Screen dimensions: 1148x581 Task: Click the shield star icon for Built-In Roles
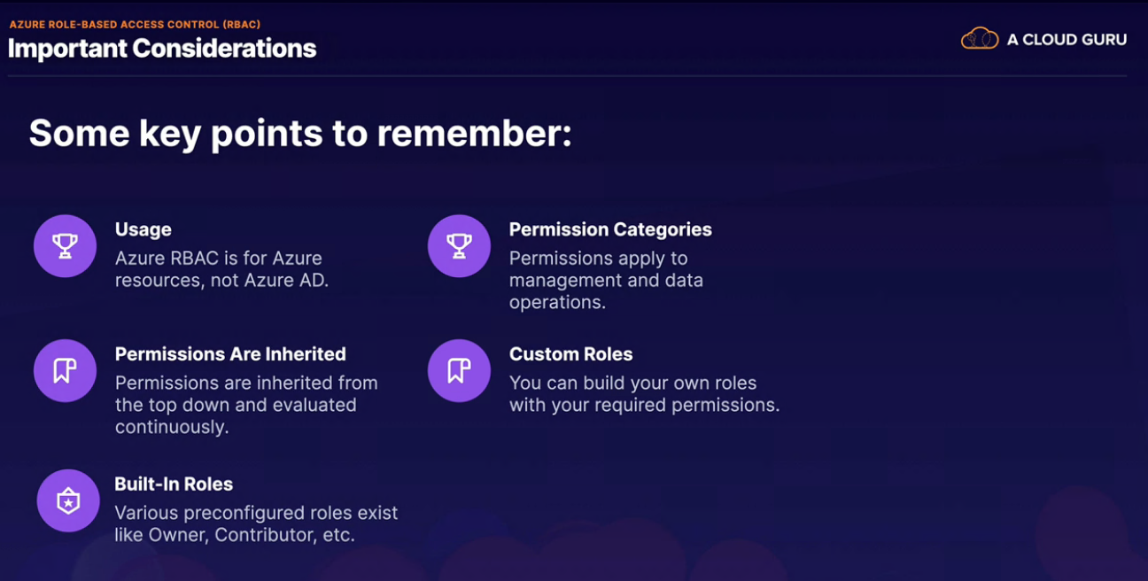pyautogui.click(x=68, y=501)
